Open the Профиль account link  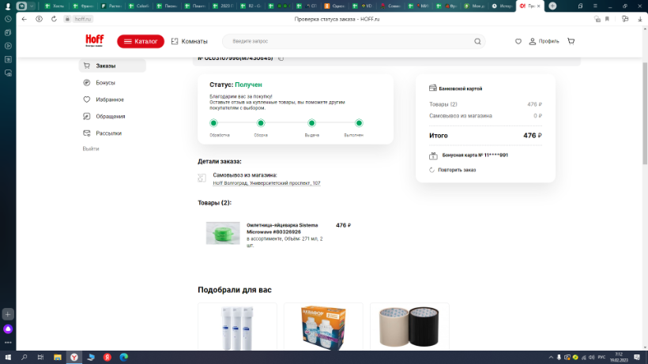coord(544,41)
